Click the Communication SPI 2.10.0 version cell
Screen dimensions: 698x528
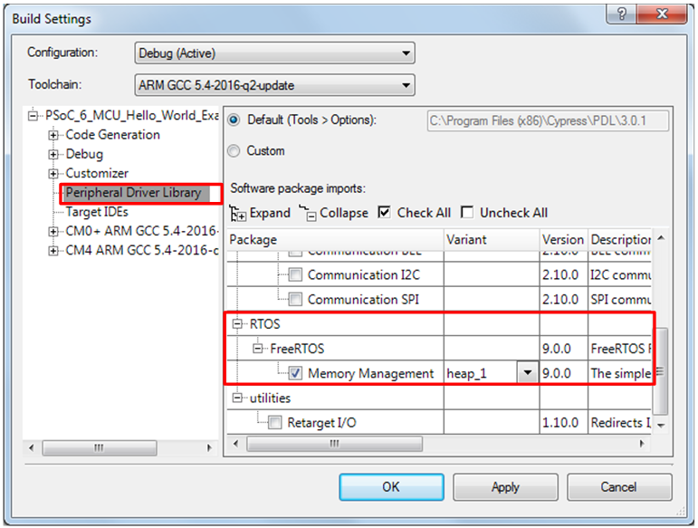pos(564,299)
